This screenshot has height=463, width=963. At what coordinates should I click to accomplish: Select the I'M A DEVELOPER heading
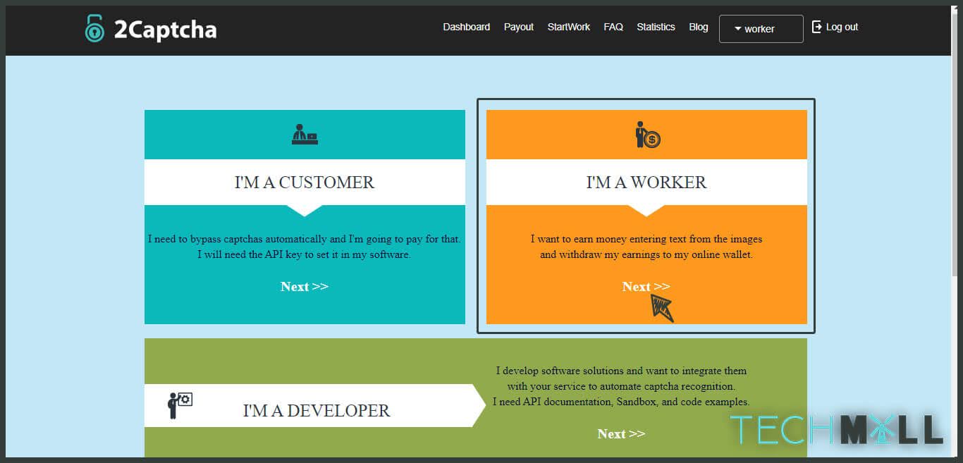[x=317, y=410]
